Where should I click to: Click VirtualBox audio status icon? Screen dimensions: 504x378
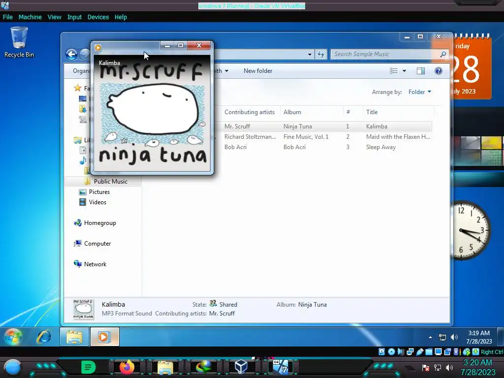[401, 351]
